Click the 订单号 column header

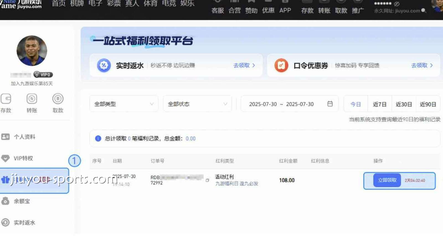tap(158, 161)
